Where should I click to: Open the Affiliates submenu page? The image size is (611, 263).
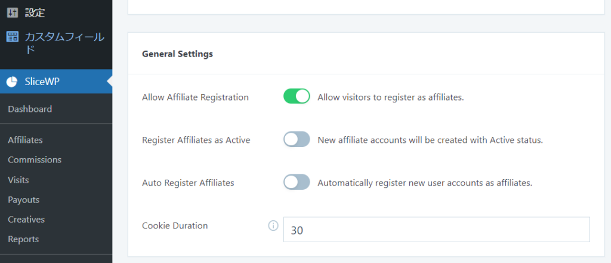[x=25, y=140]
